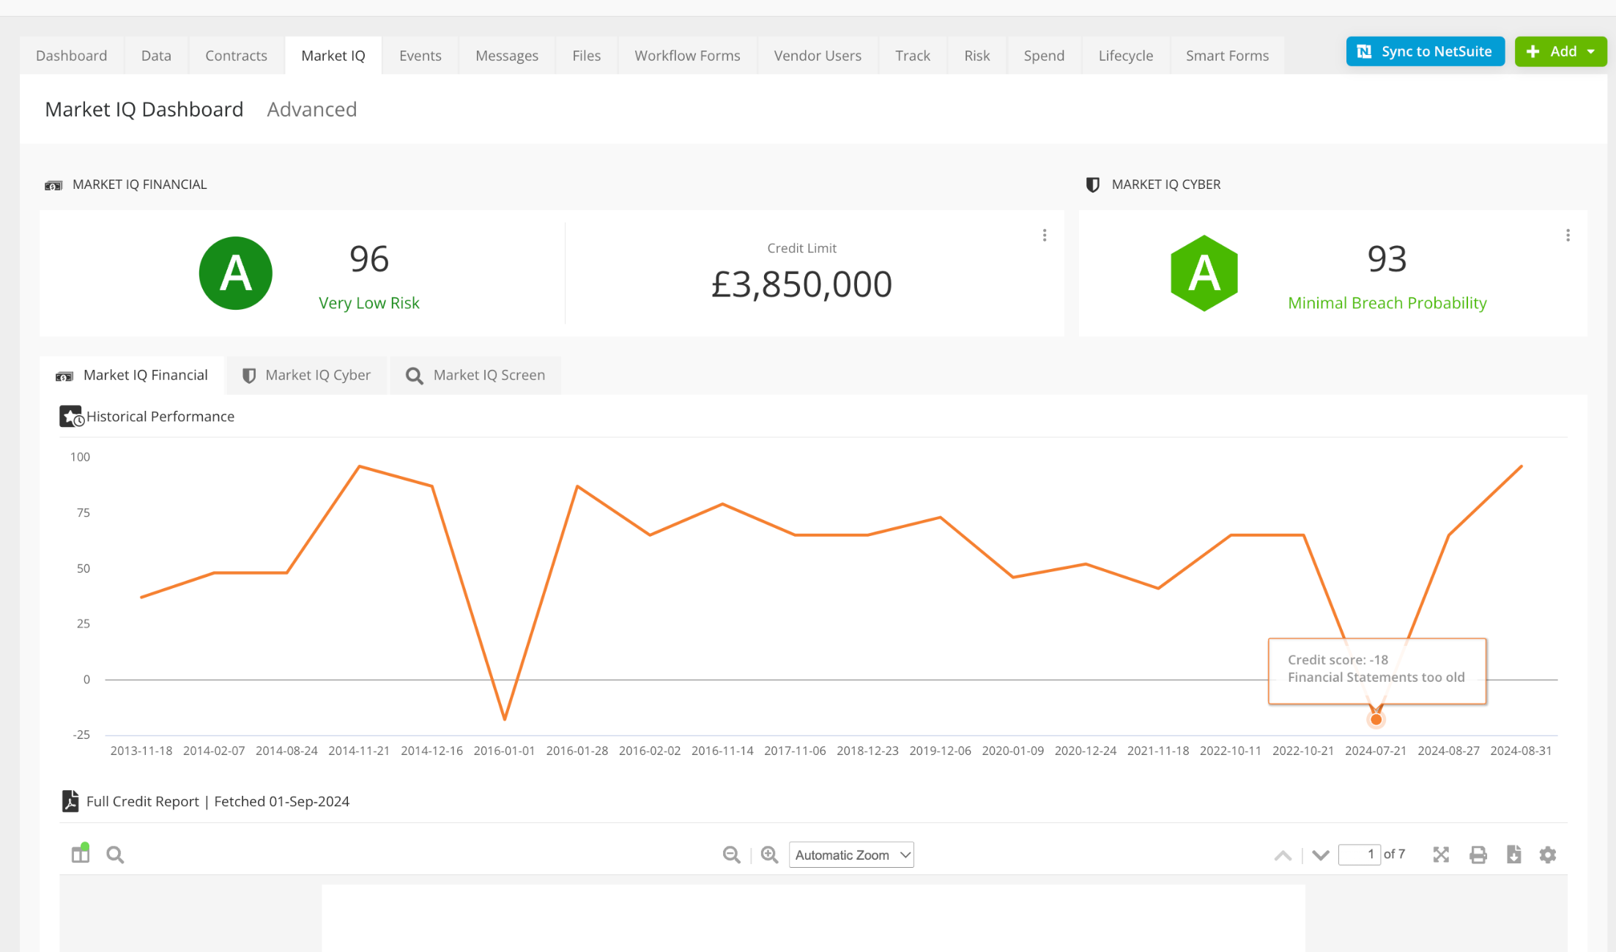Zoom out the credit report PDF
The height and width of the screenshot is (952, 1616).
(731, 855)
